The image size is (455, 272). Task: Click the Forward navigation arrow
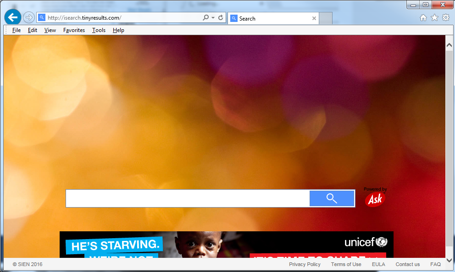tap(29, 18)
